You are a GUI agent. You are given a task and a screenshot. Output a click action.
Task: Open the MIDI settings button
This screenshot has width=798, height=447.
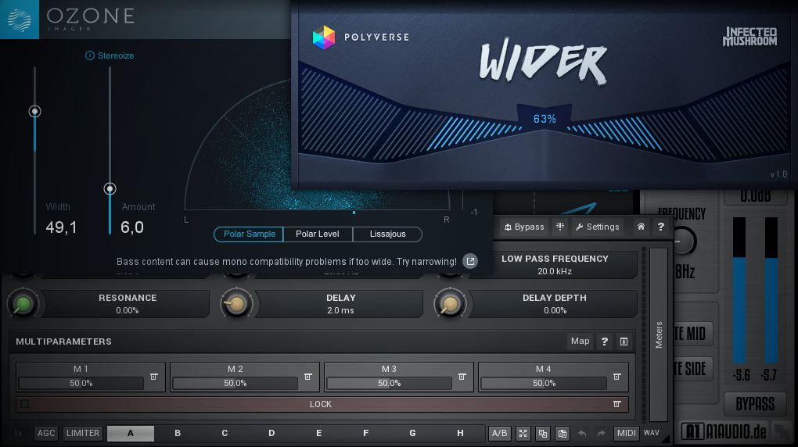[626, 433]
